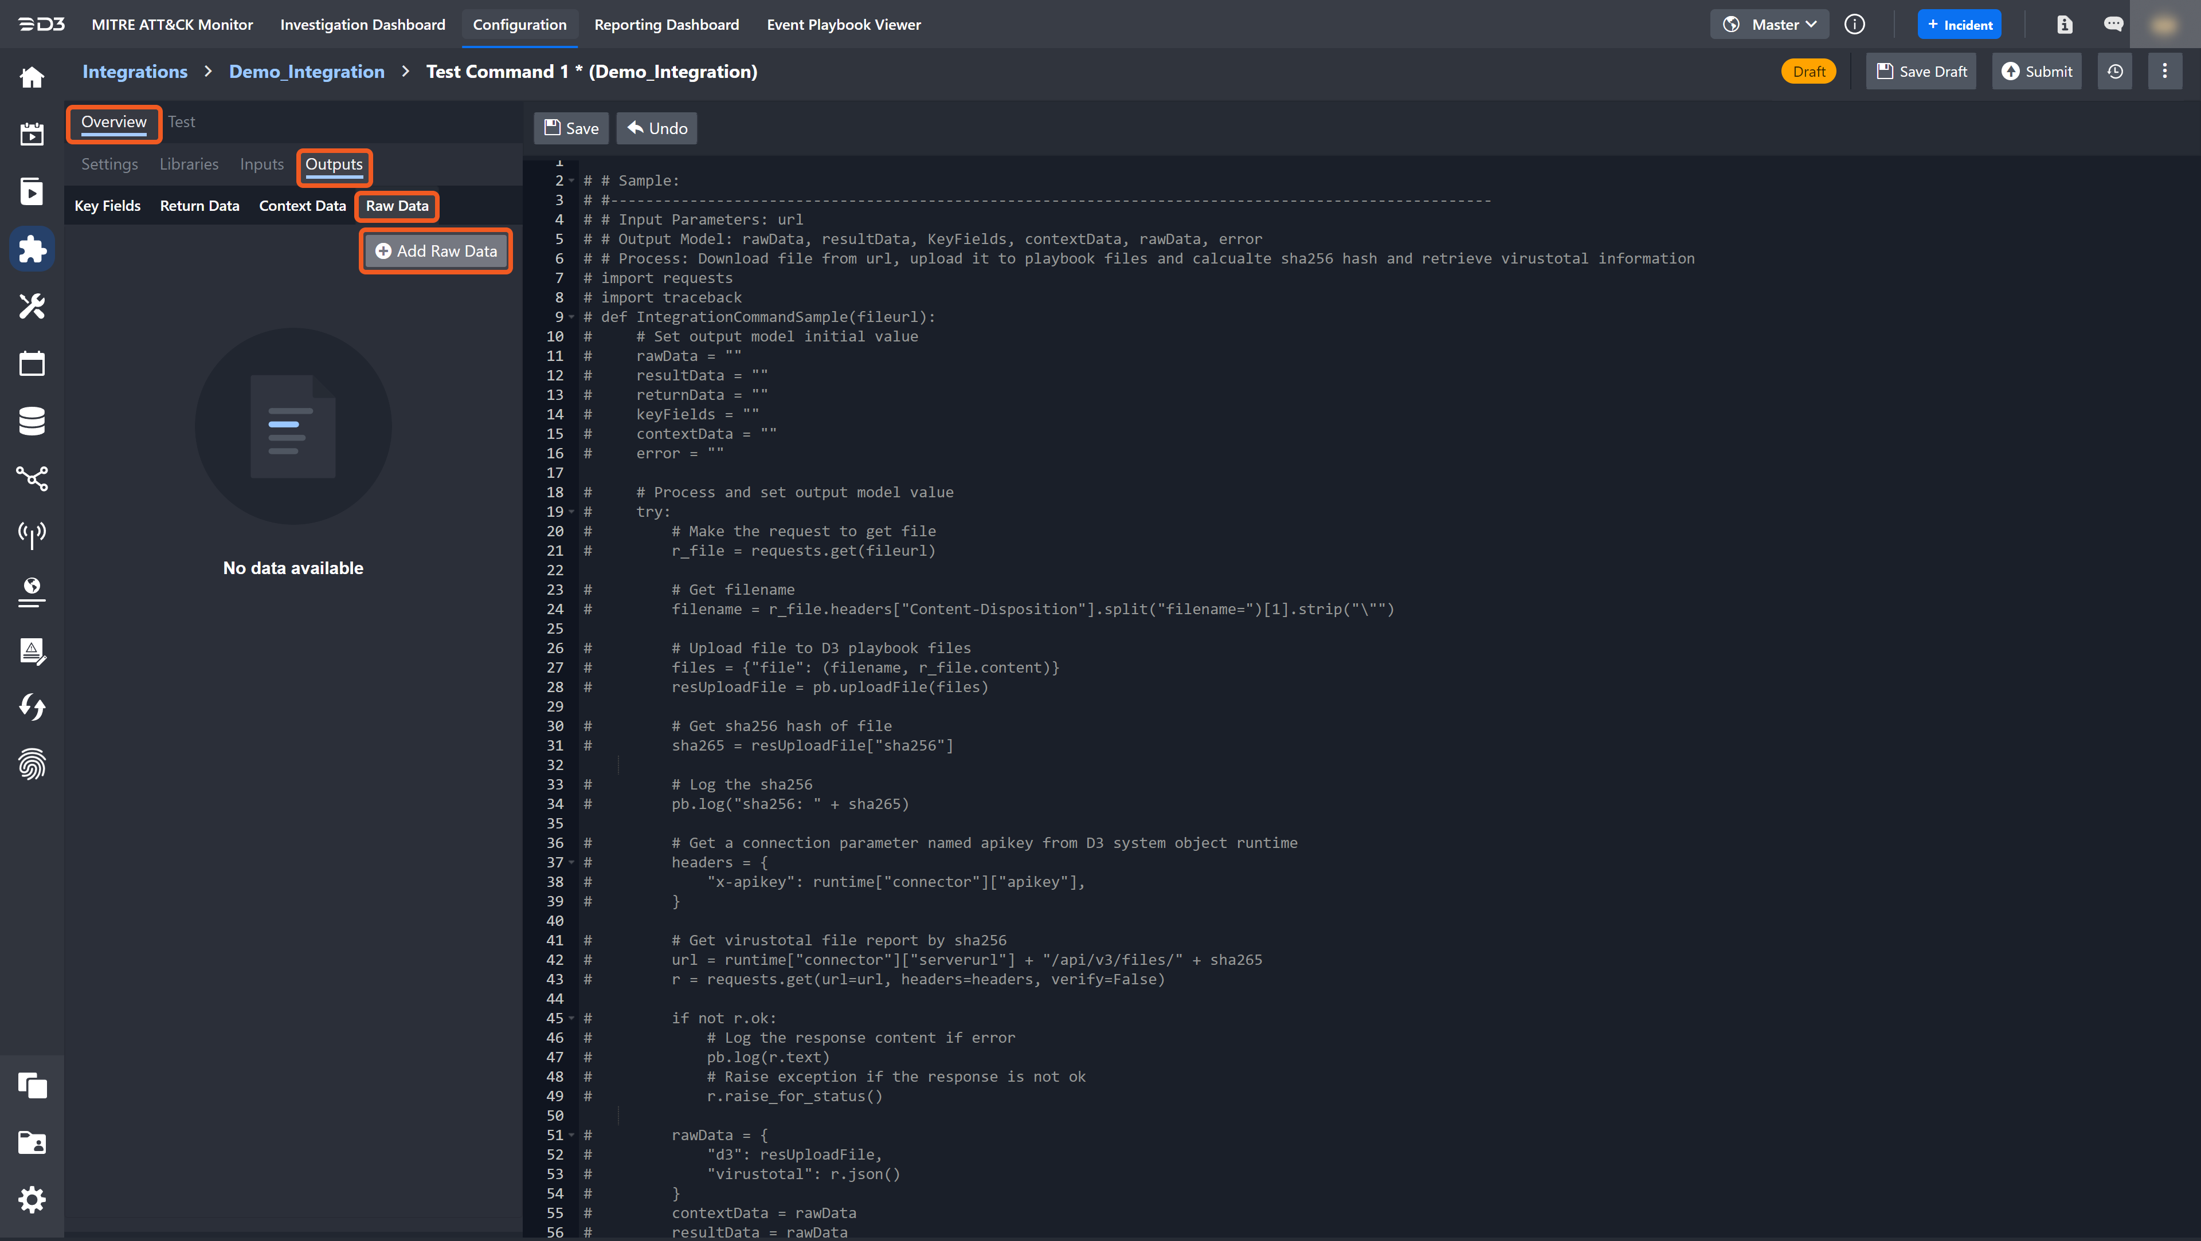The image size is (2201, 1241).
Task: Click the Add Raw Data button
Action: [x=436, y=251]
